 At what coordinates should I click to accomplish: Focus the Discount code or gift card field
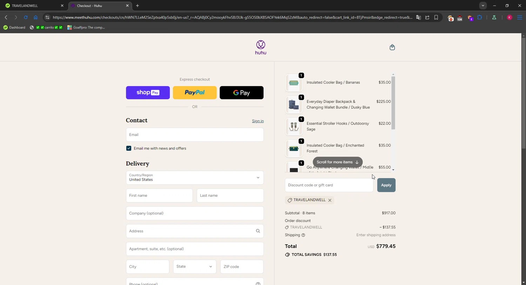point(329,185)
